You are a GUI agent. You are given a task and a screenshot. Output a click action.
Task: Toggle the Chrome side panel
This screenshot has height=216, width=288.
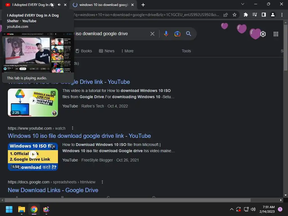point(264,15)
